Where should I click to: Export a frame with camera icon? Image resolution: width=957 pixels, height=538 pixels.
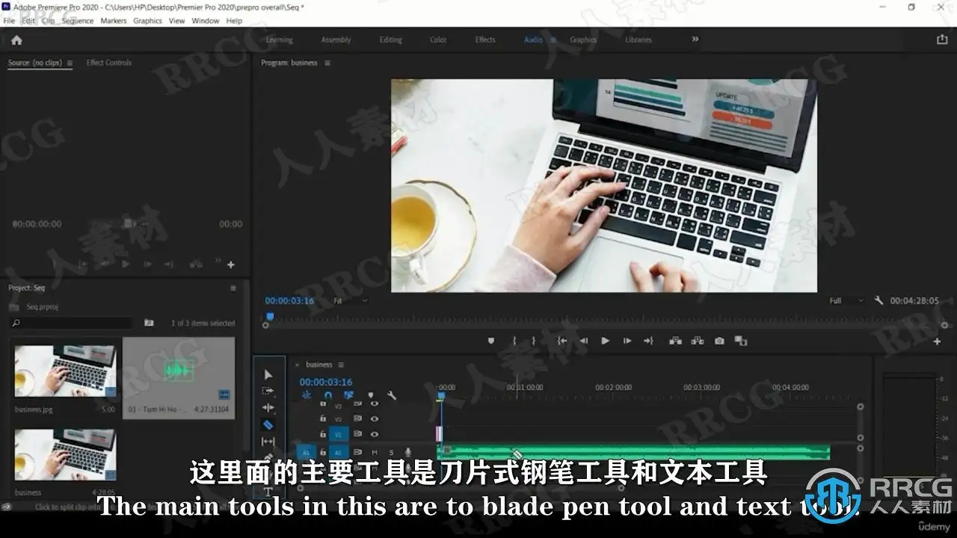click(x=719, y=341)
